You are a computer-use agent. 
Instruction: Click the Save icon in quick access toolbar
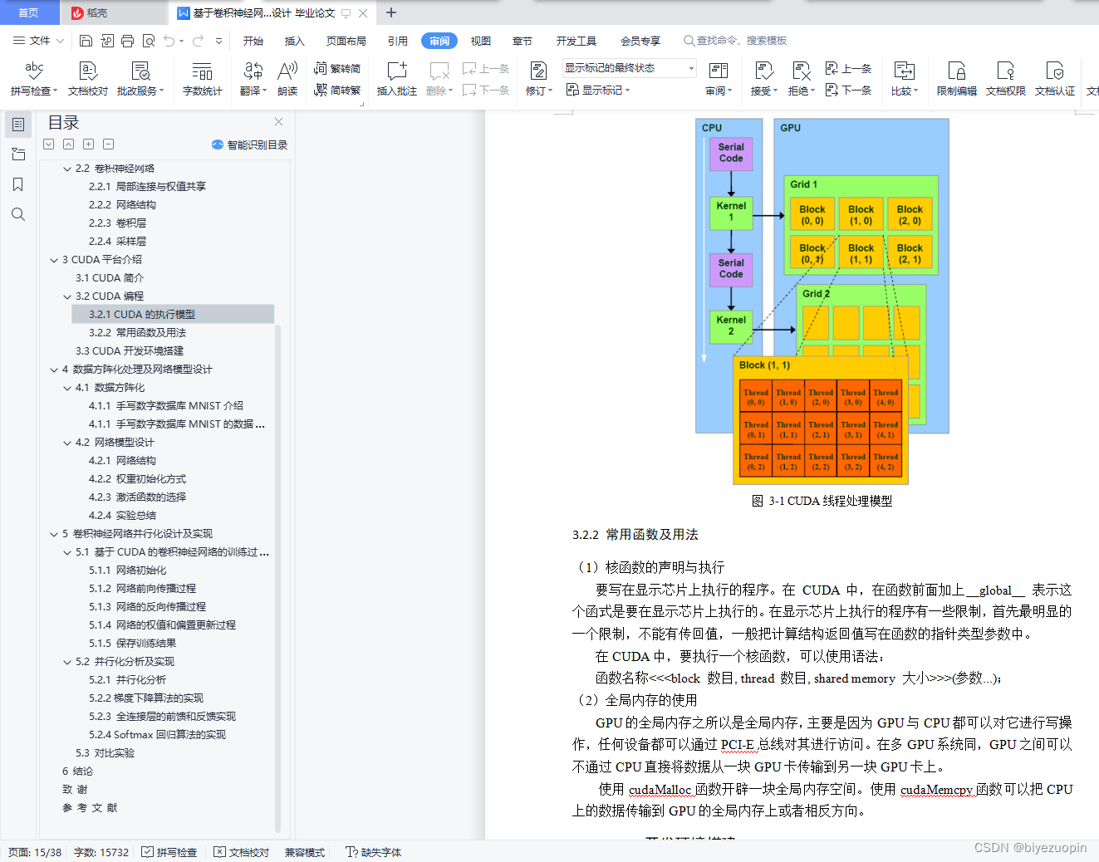click(x=86, y=41)
